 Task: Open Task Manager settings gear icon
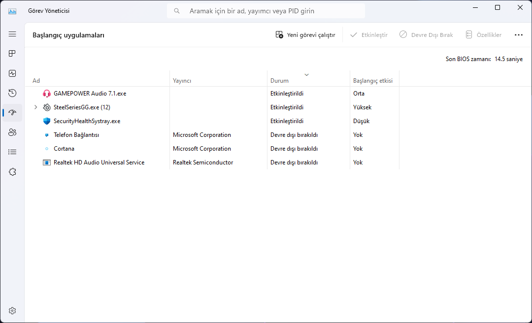[12, 311]
